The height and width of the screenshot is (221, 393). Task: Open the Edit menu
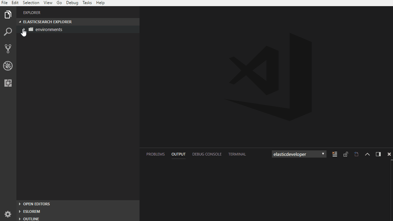click(x=15, y=3)
